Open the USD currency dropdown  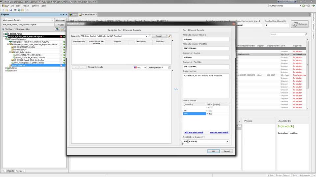145,68
